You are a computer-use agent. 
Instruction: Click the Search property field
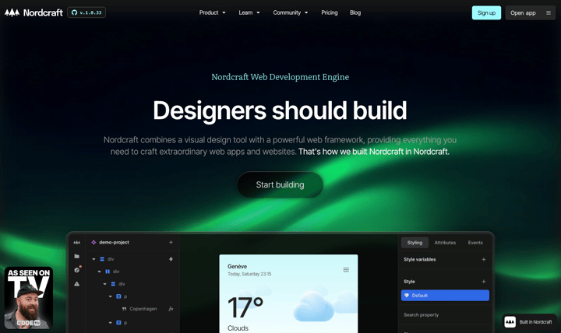coord(444,315)
